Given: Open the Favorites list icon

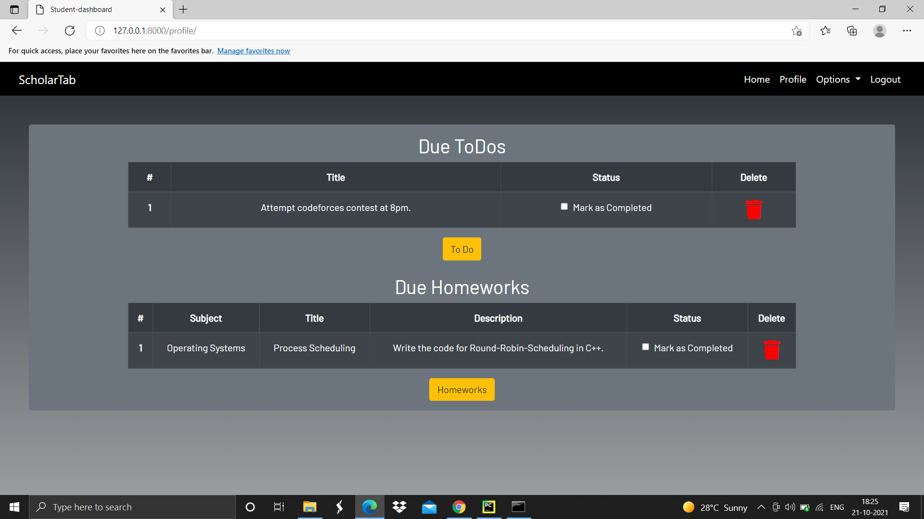Looking at the screenshot, I should 825,31.
